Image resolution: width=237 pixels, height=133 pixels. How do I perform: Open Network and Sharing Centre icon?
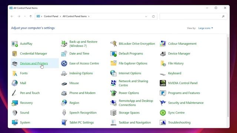[x=113, y=83]
